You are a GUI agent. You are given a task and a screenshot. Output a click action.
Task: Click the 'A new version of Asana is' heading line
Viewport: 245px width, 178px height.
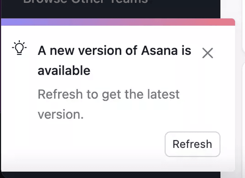pos(114,50)
